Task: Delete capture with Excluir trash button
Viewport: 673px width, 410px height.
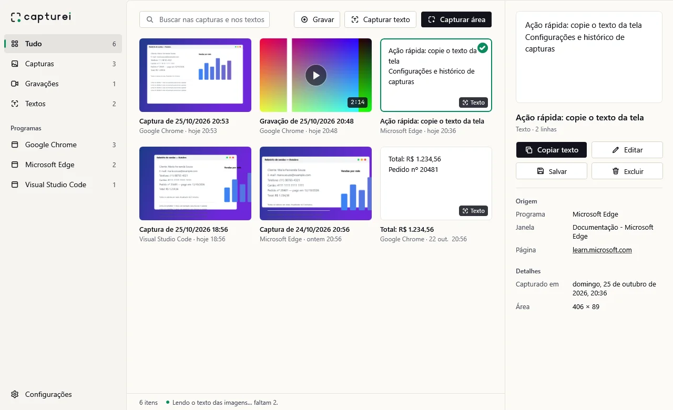Action: pos(627,171)
